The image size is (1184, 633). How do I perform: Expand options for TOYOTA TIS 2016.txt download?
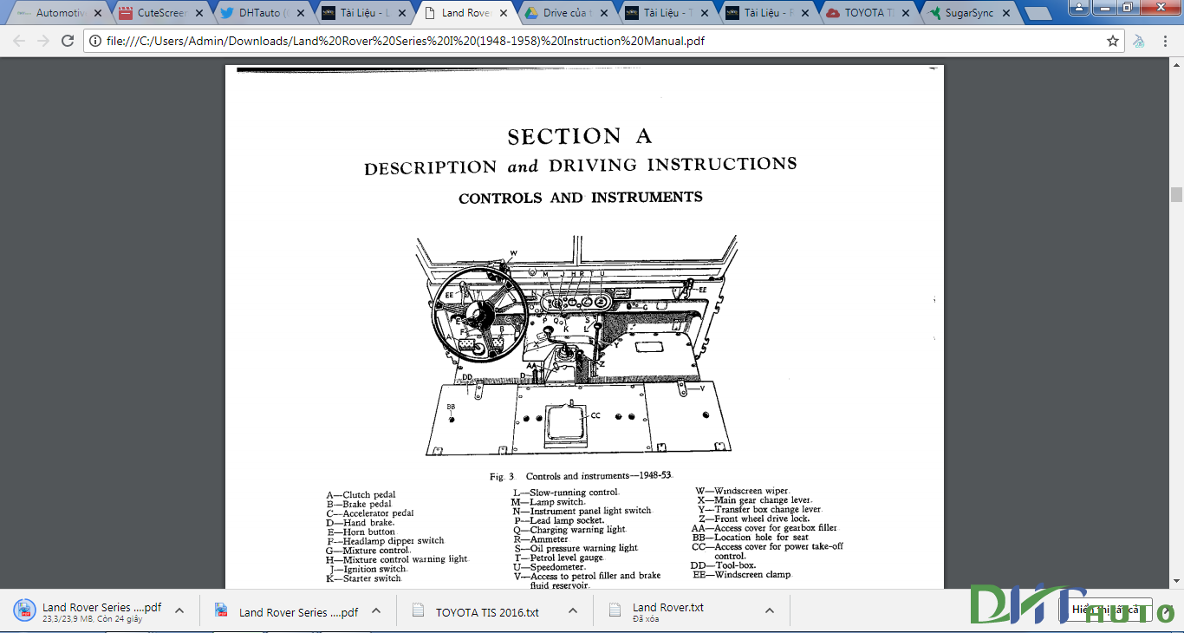click(x=573, y=610)
